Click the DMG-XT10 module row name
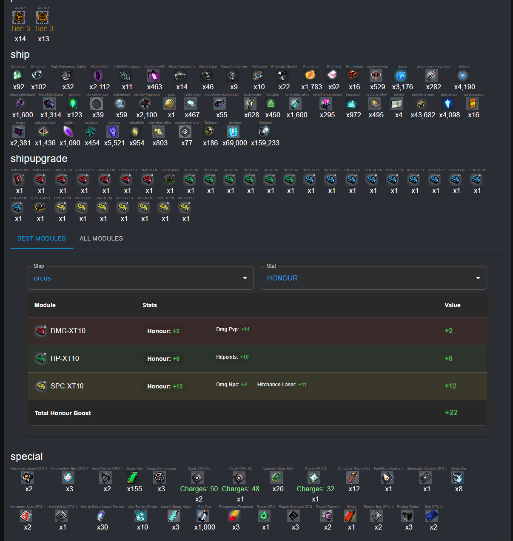 tap(68, 331)
